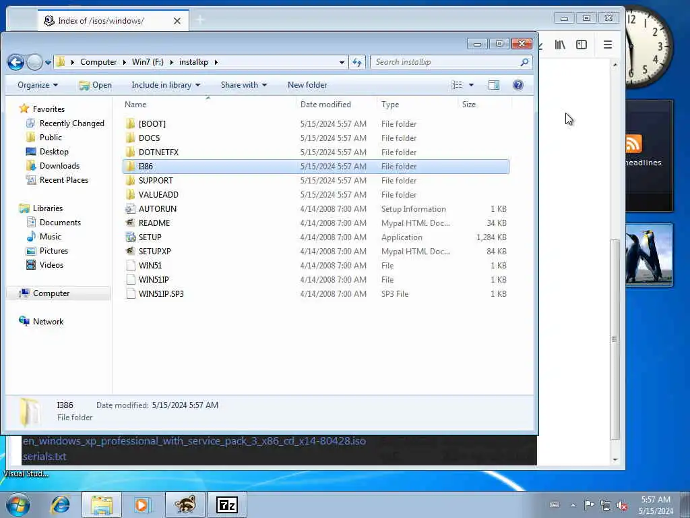Screen dimensions: 690x518
Task: Toggle browser sidebar icon
Action: (x=582, y=45)
